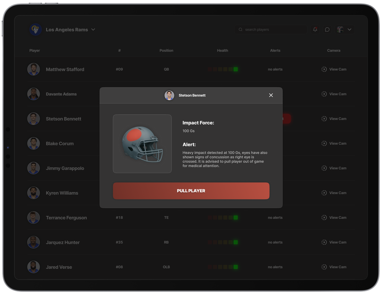Click the helmet impact 3D thumbnail

coord(142,144)
